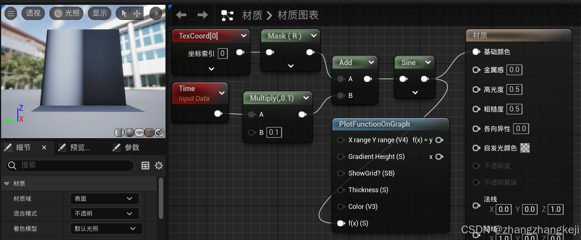
Task: Toggle preview chevron on Add node header
Action: coord(371,63)
